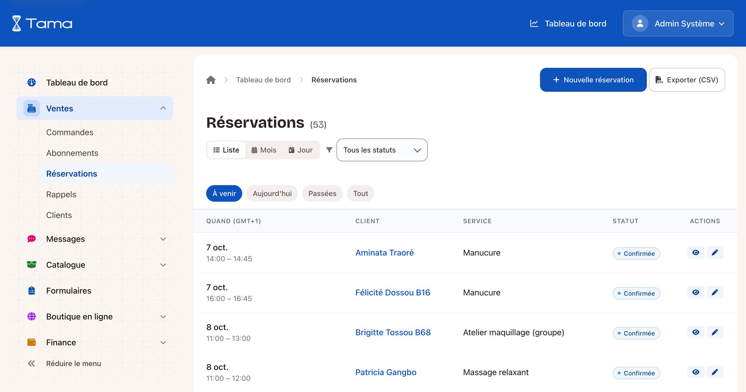Screen dimensions: 746x392
Task: Open the Admin Système account menu
Action: pyautogui.click(x=678, y=24)
